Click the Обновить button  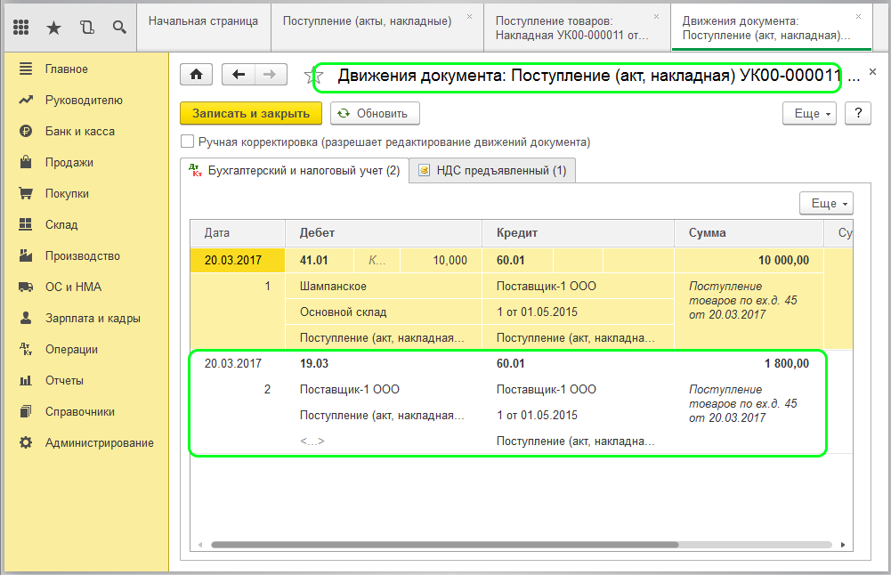pos(374,113)
